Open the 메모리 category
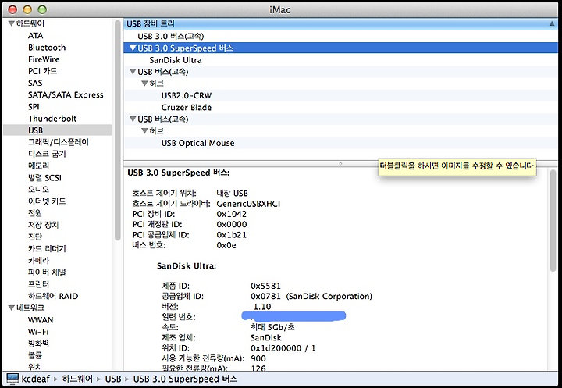This screenshot has width=562, height=388. click(x=38, y=166)
